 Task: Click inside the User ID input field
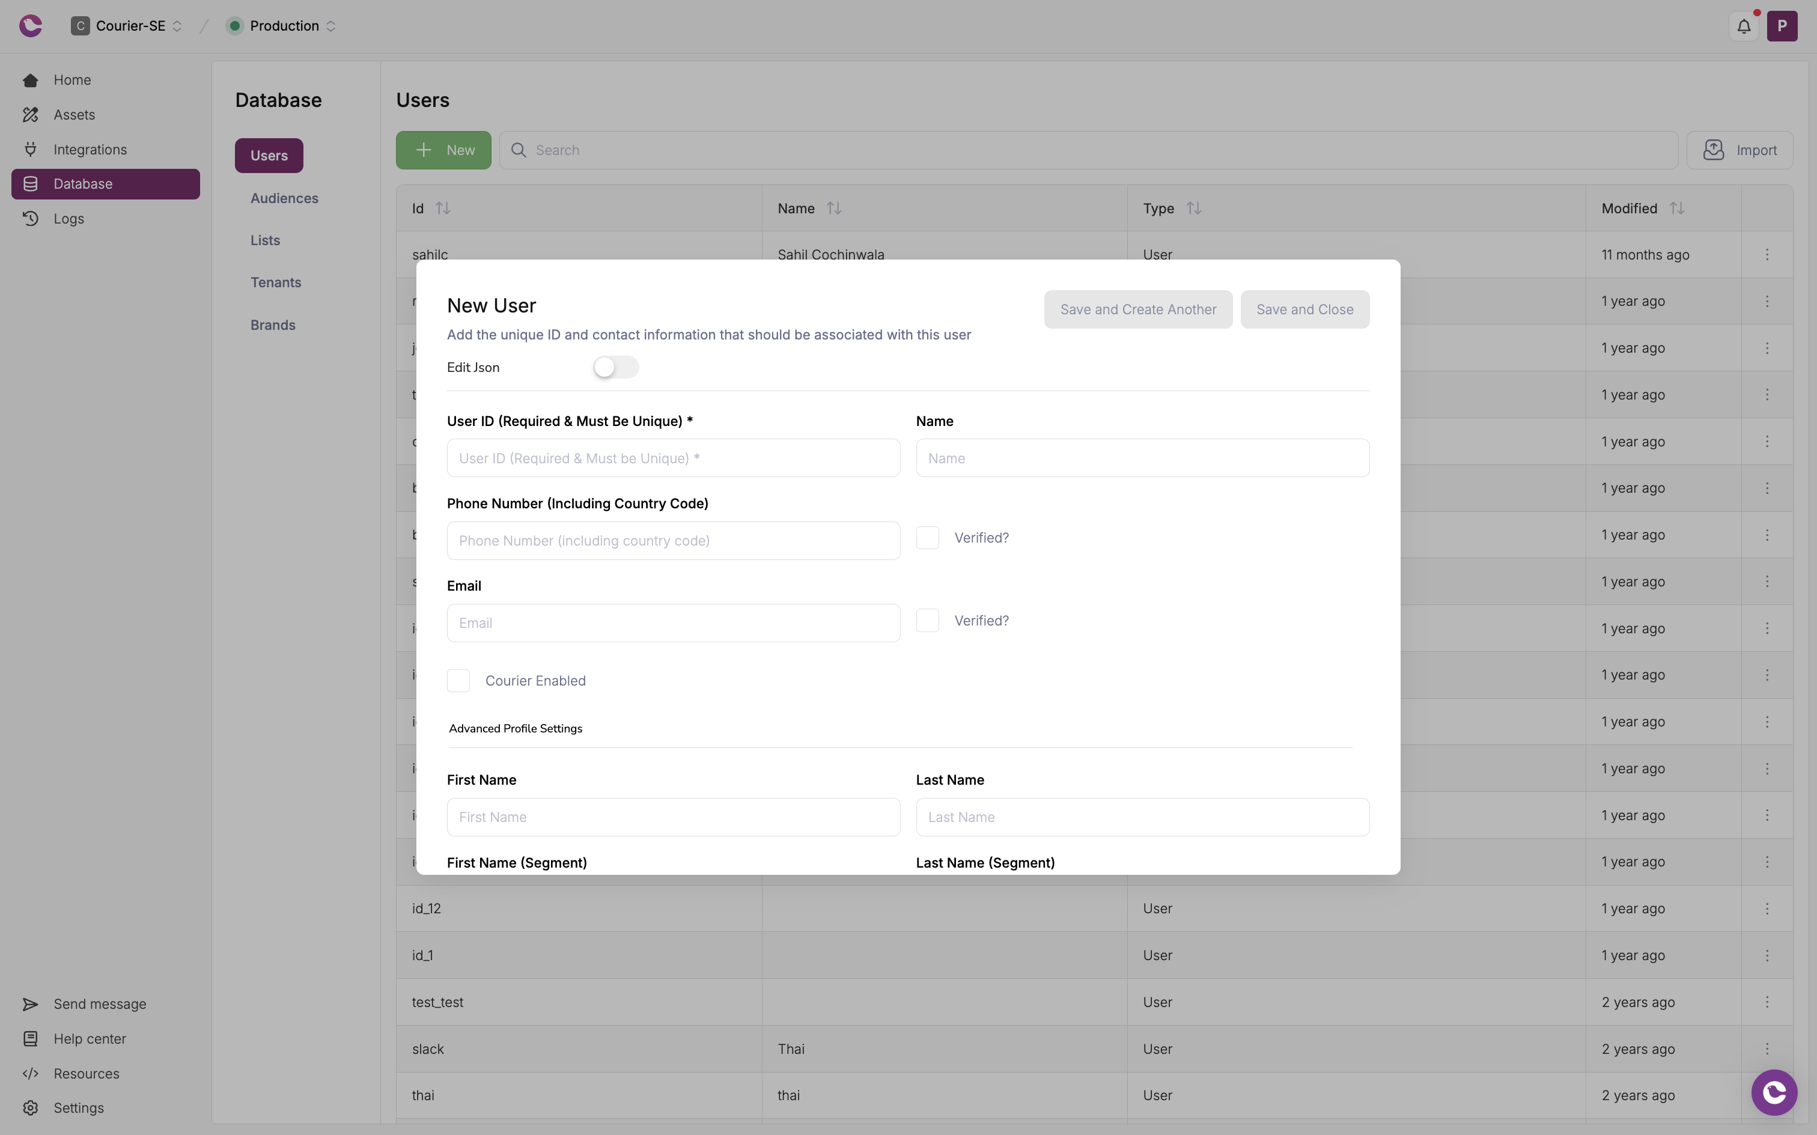pyautogui.click(x=672, y=458)
